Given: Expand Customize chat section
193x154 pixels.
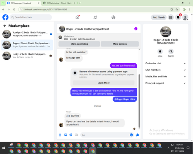Looking at the screenshot, I should tap(166, 63).
